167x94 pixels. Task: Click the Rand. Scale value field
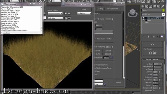[x=156, y=80]
